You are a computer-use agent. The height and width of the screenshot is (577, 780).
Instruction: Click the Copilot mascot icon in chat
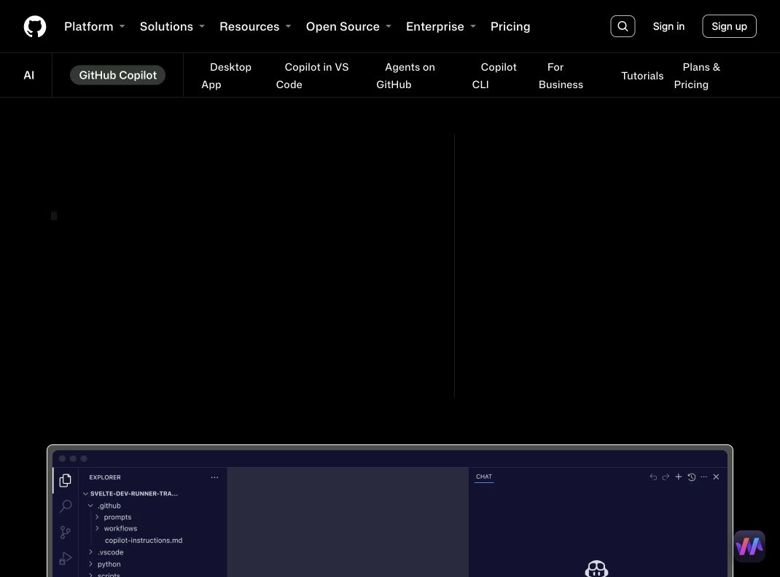[596, 568]
